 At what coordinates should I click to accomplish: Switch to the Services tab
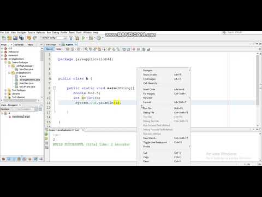point(19,45)
